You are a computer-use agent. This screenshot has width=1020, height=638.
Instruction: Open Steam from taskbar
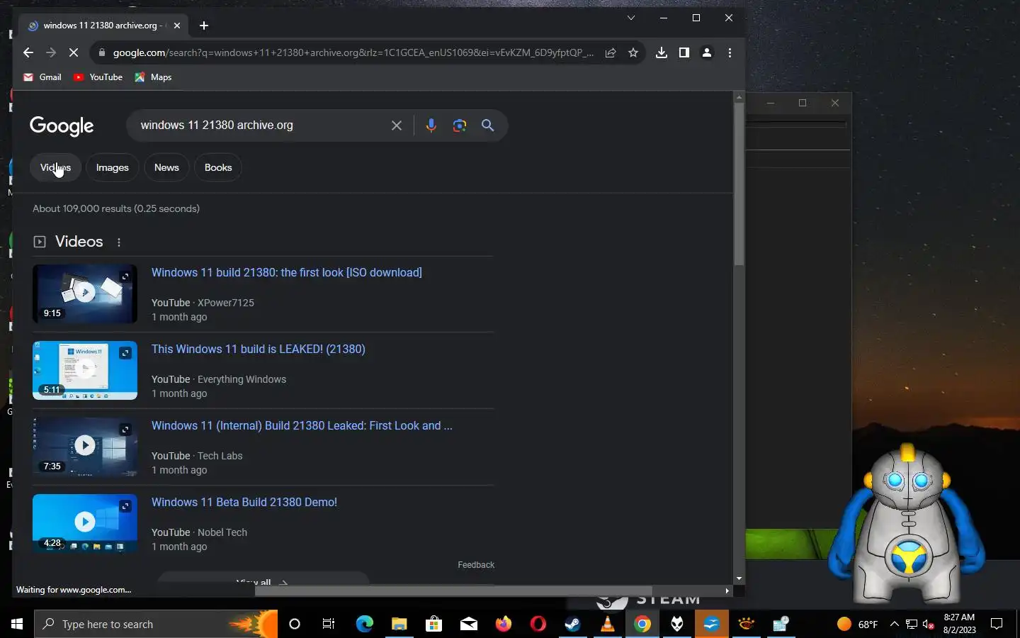click(x=572, y=624)
